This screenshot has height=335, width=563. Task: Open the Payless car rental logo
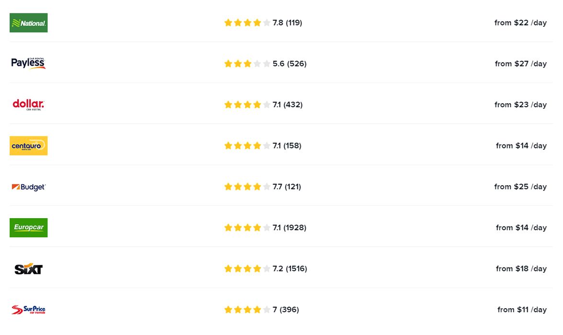click(28, 64)
